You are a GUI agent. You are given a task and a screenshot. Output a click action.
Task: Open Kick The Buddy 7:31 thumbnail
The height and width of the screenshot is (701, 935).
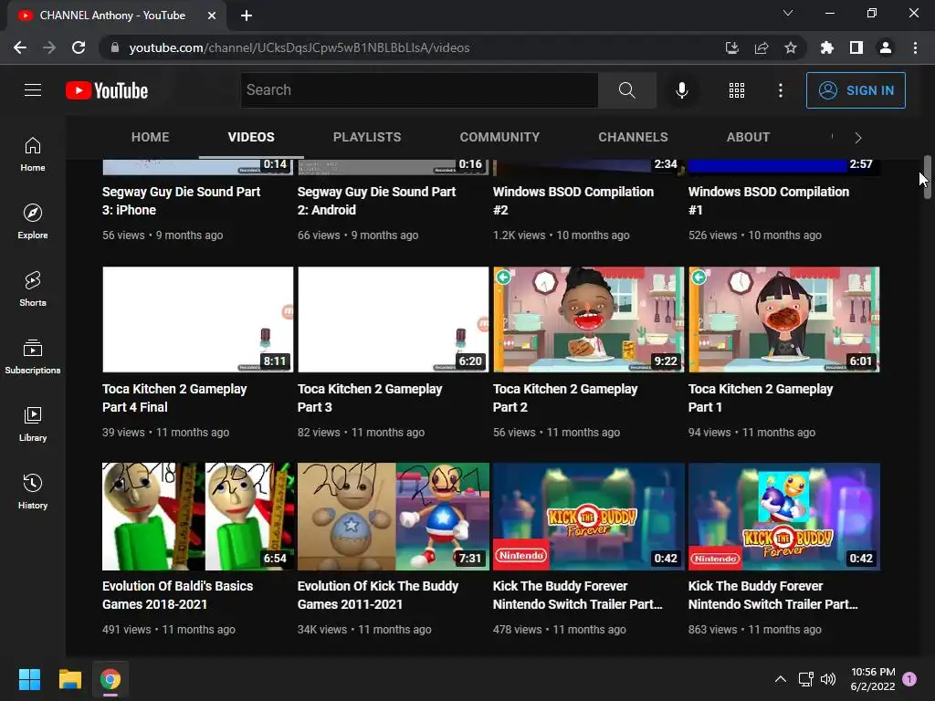[394, 517]
